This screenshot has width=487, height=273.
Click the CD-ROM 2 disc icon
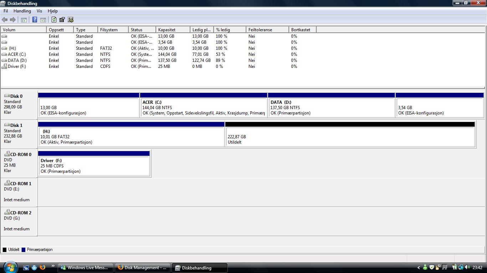(7, 212)
